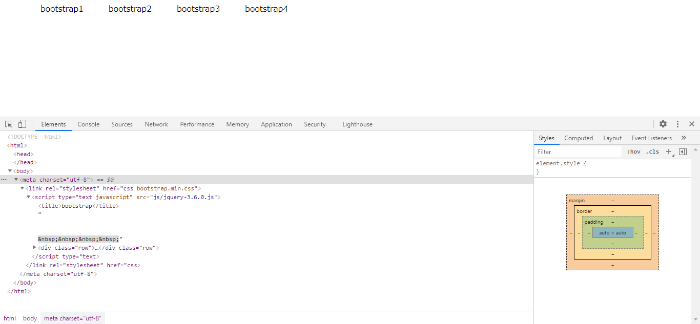700x324 pixels.
Task: Show hidden panels via the chevron icon
Action: pos(684,138)
